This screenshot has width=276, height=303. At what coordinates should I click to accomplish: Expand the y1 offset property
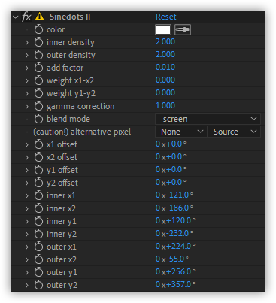pos(26,170)
